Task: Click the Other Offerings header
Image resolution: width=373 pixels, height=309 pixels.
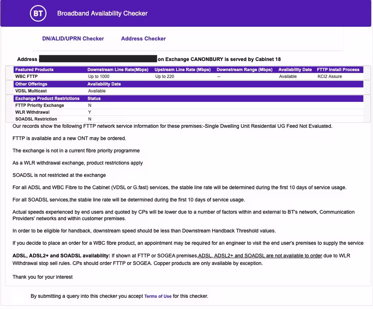Action: pyautogui.click(x=31, y=84)
